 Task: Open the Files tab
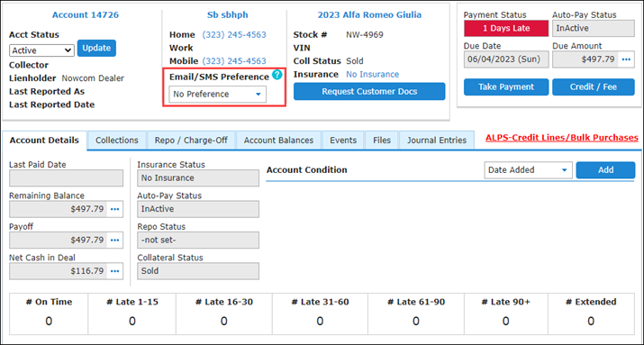click(x=382, y=141)
